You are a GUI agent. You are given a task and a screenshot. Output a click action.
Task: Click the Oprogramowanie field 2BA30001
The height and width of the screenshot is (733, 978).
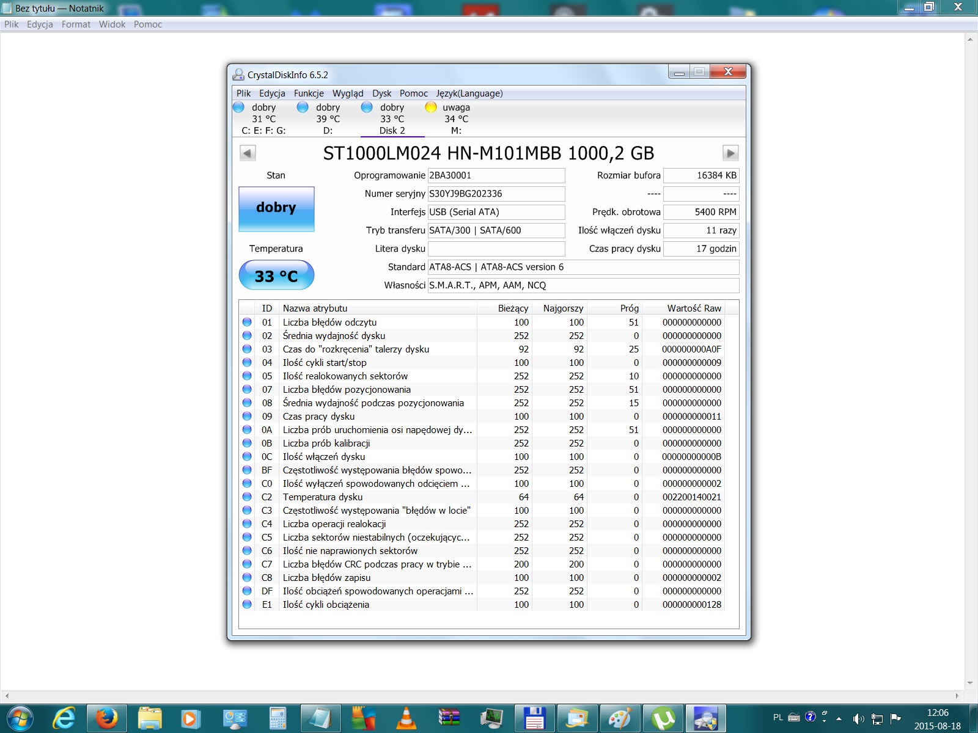tap(496, 175)
